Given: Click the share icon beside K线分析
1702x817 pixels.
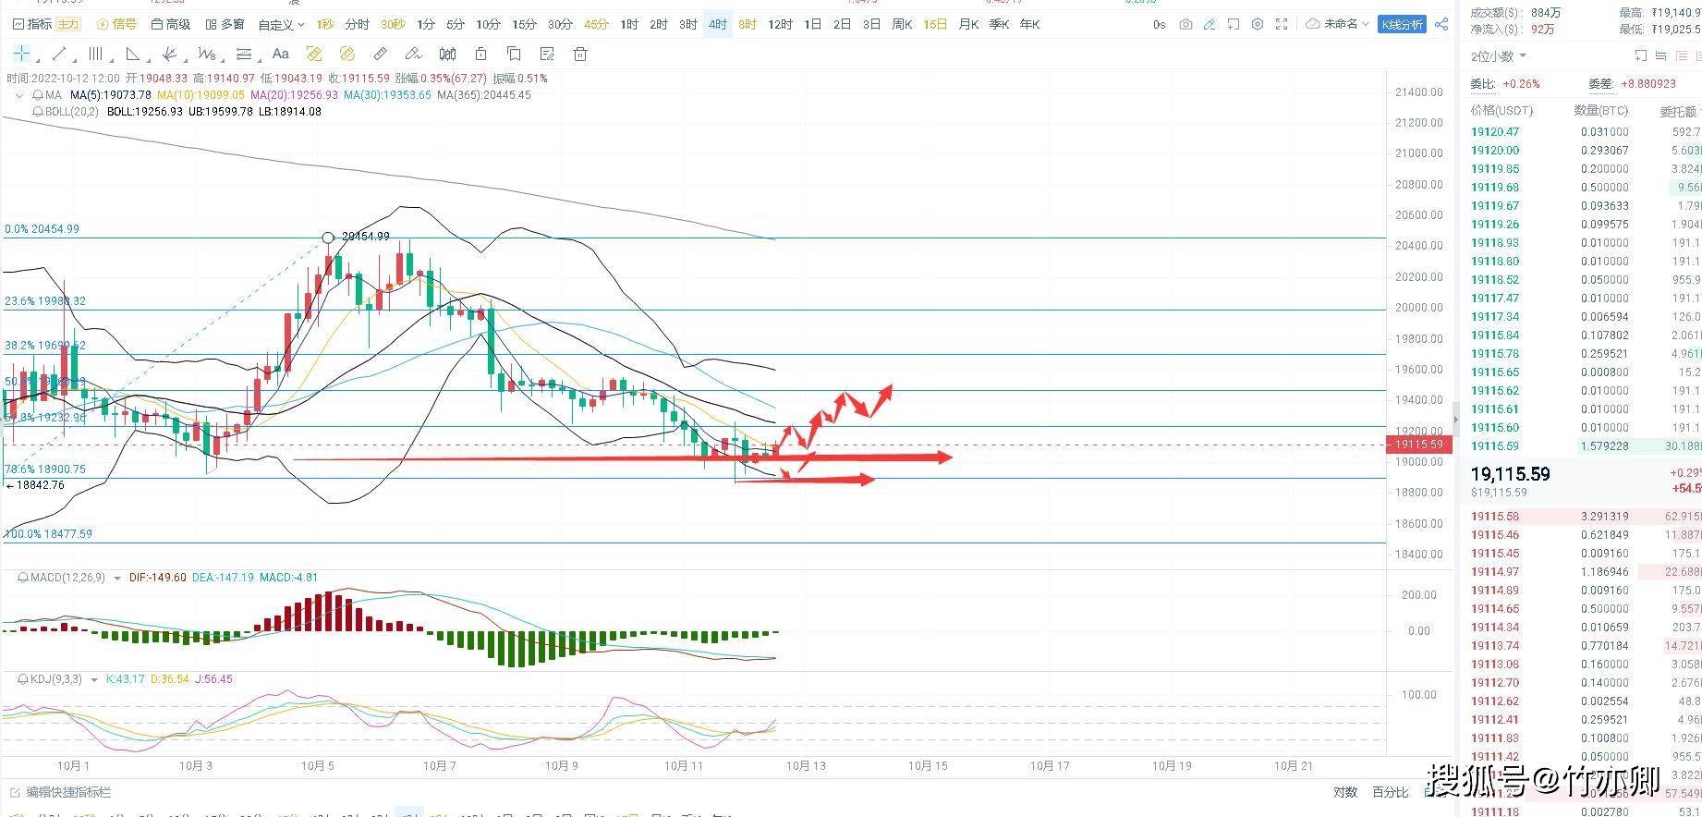Looking at the screenshot, I should tap(1441, 25).
